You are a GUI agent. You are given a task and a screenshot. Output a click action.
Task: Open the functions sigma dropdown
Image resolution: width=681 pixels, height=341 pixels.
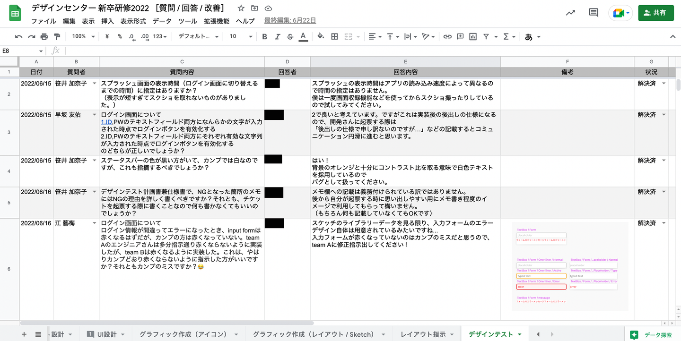509,36
